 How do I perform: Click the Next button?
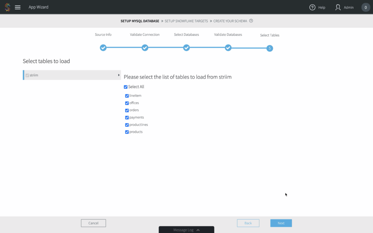[281, 223]
